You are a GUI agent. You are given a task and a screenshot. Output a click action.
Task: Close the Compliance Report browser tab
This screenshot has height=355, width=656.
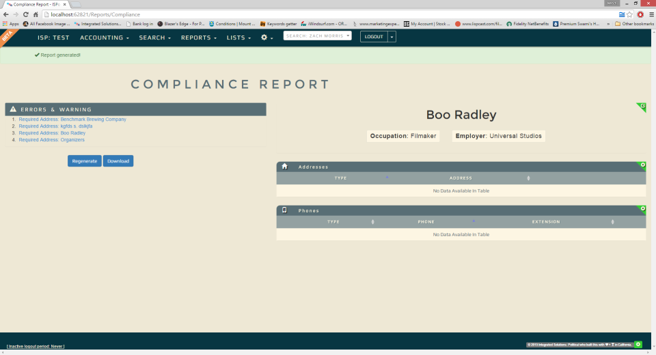pos(64,4)
